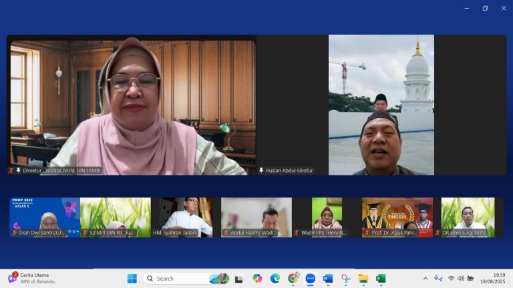
Task: Click muted mic icon on S2 MPI UIN tile
Action: [85, 233]
